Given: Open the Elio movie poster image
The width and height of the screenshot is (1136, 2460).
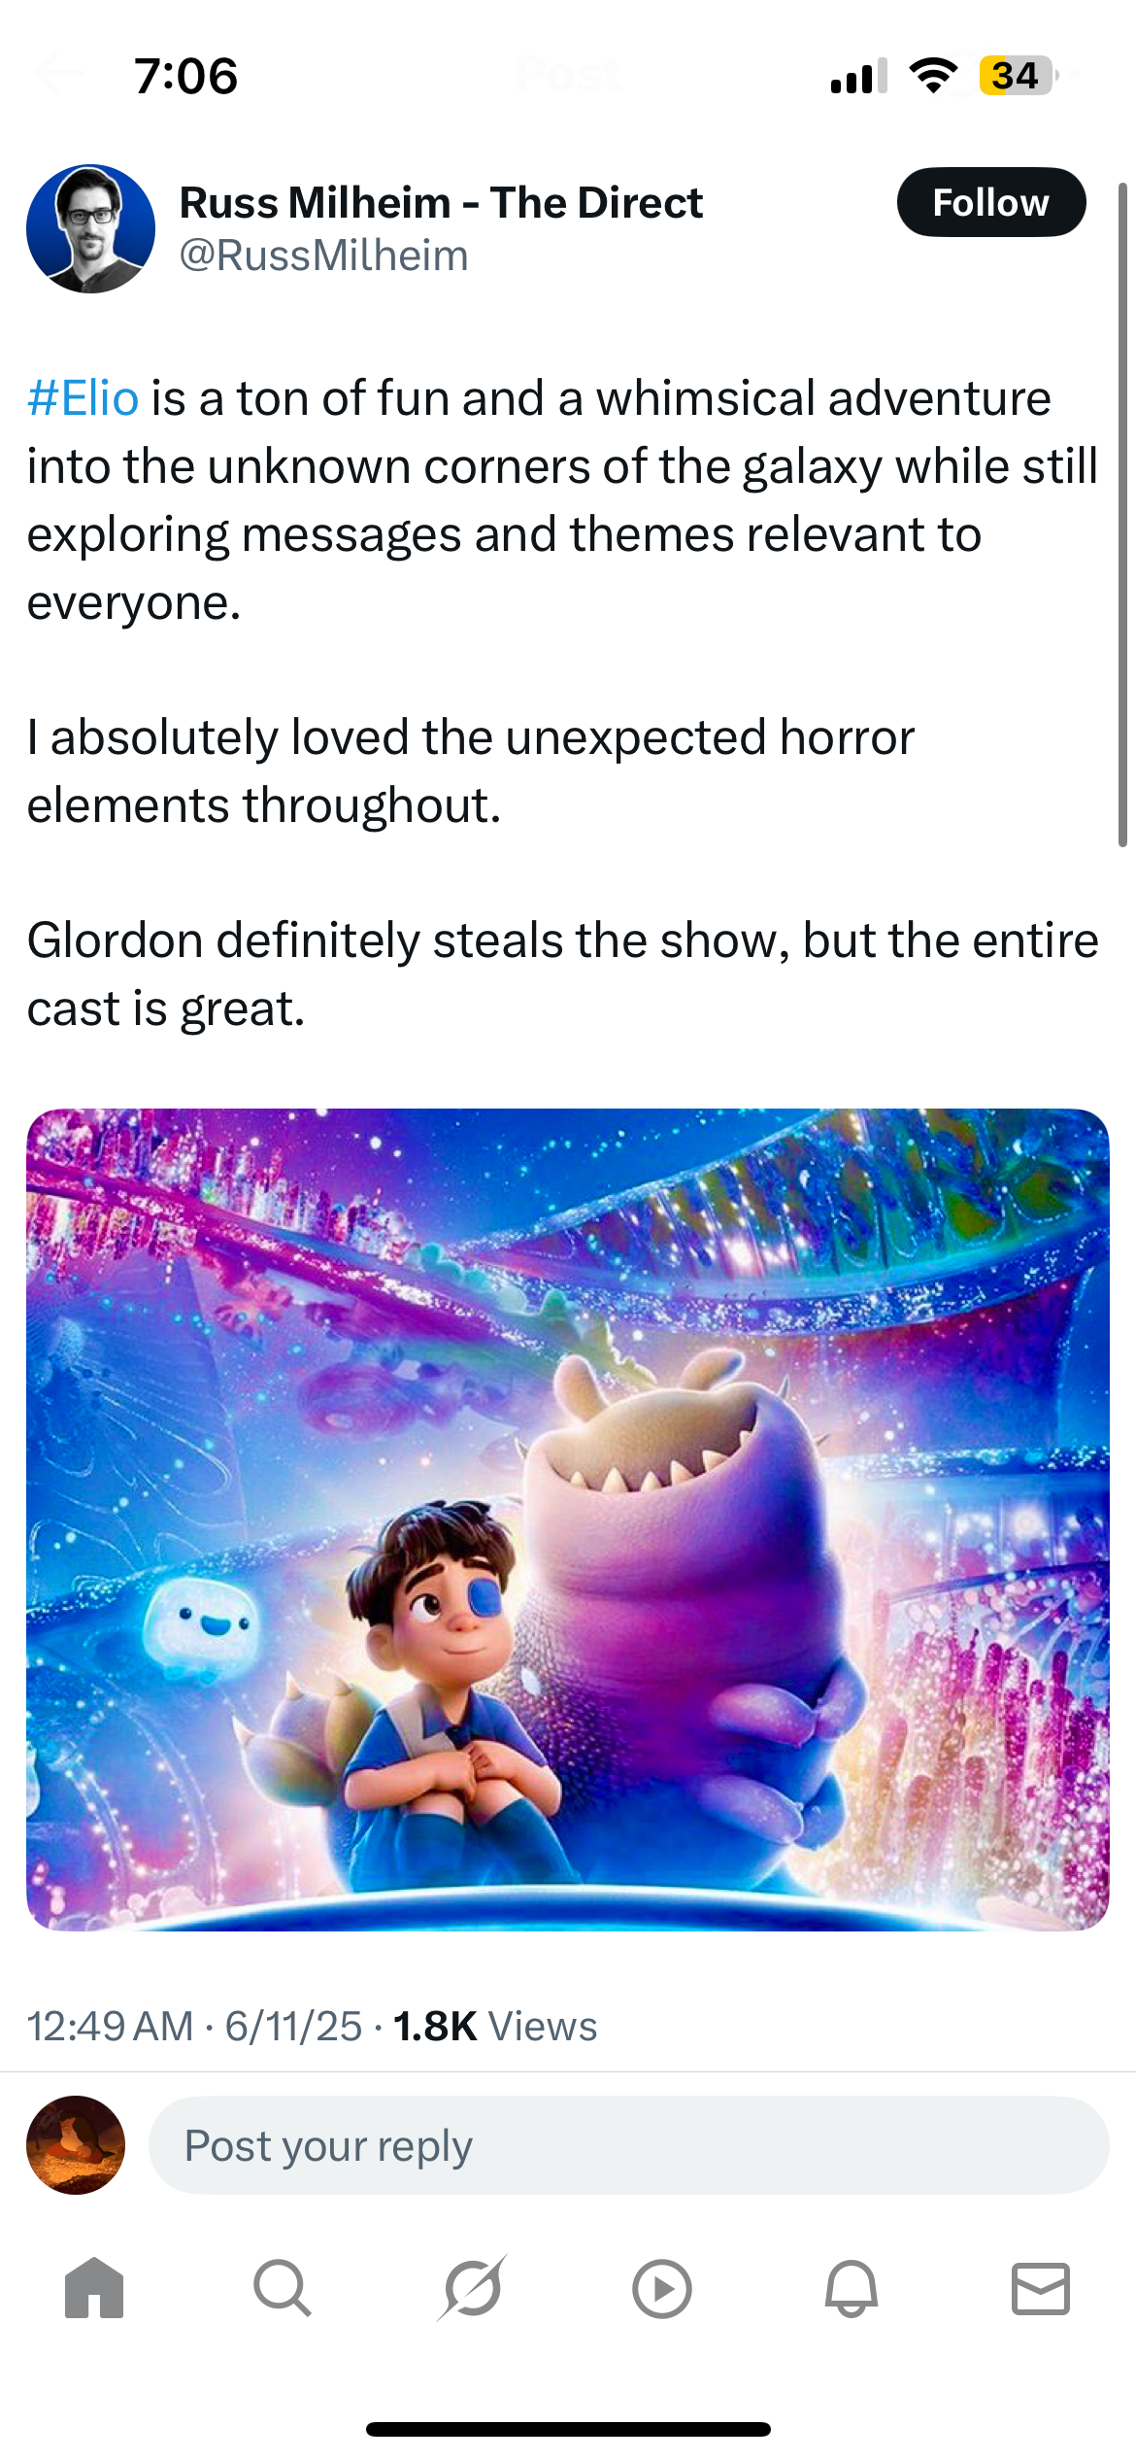Looking at the screenshot, I should coord(568,1520).
